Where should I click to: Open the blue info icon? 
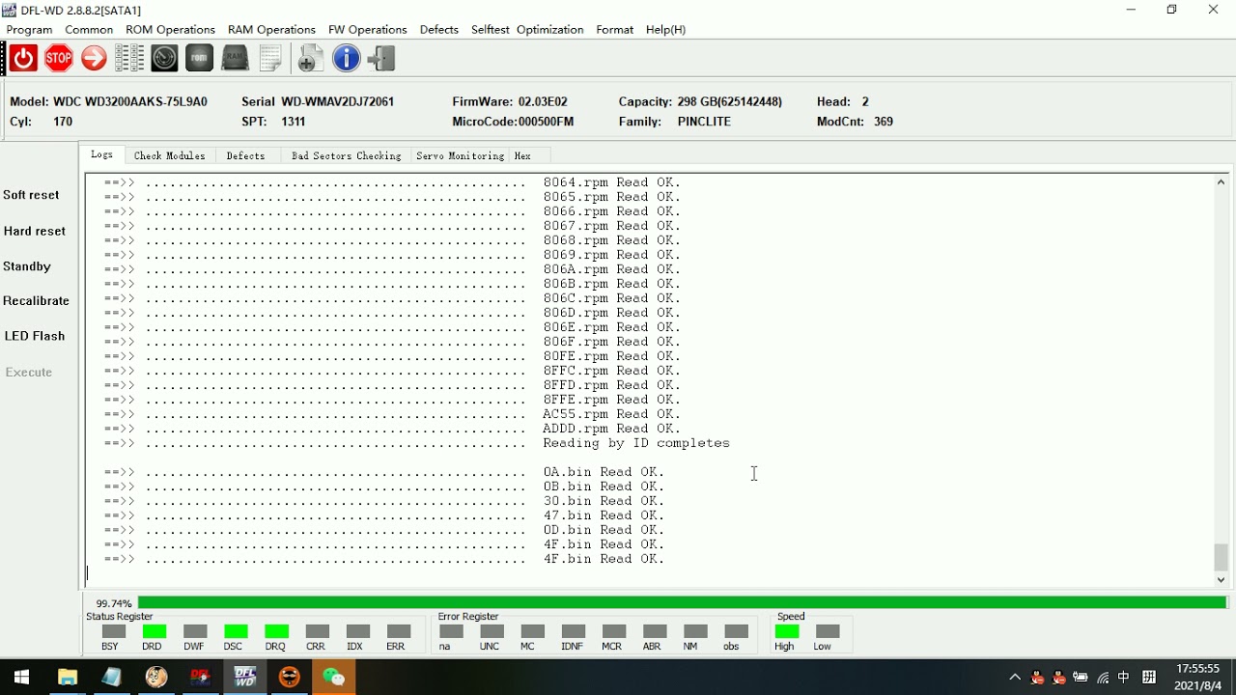pos(346,59)
